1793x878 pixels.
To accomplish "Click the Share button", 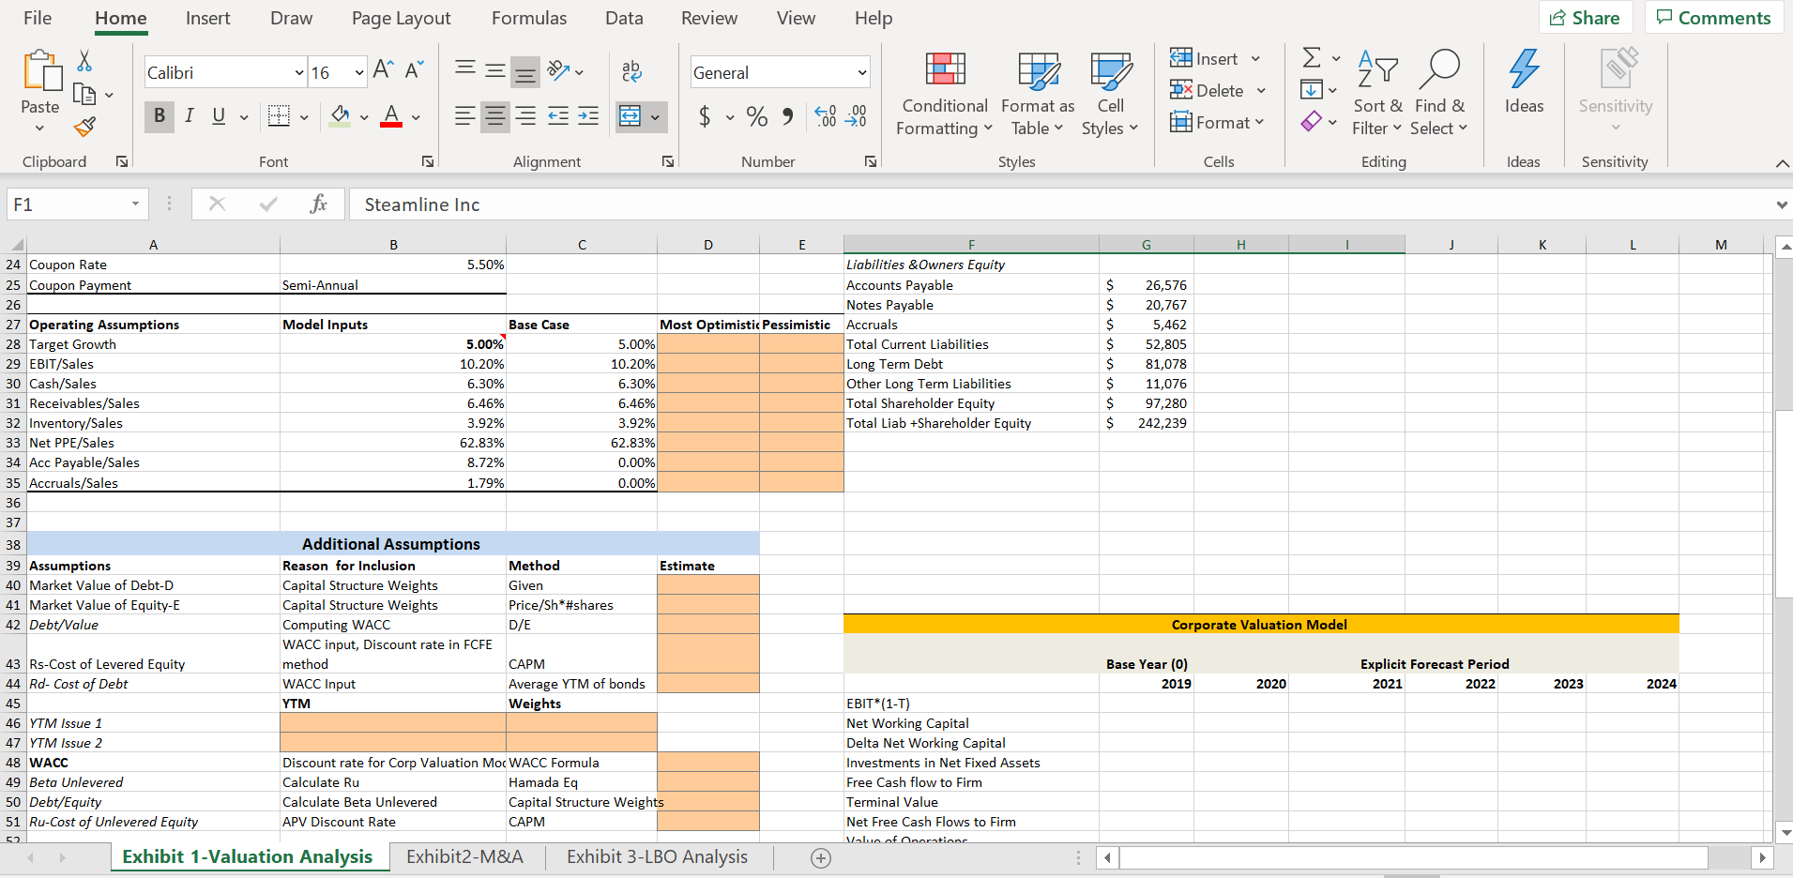I will pos(1585,17).
